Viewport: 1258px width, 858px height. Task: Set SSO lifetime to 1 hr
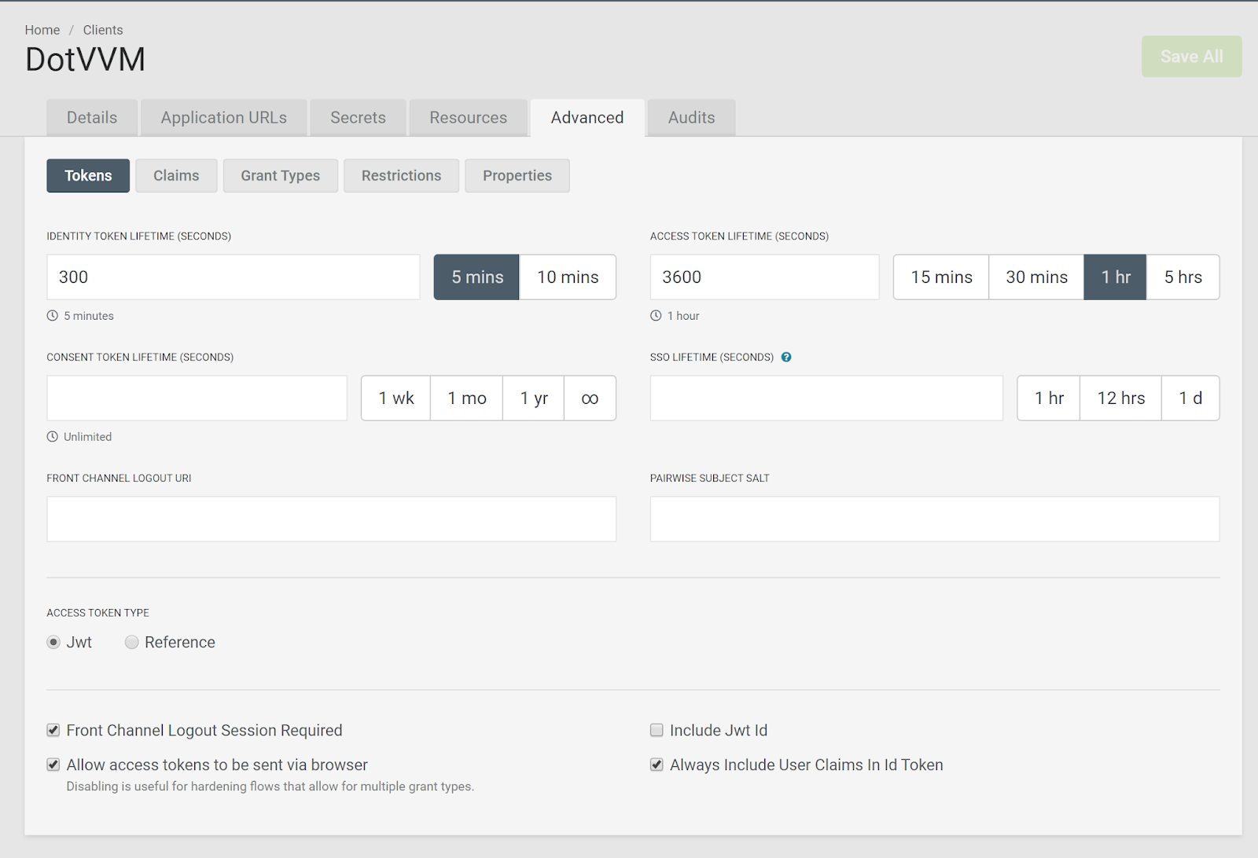click(1049, 398)
